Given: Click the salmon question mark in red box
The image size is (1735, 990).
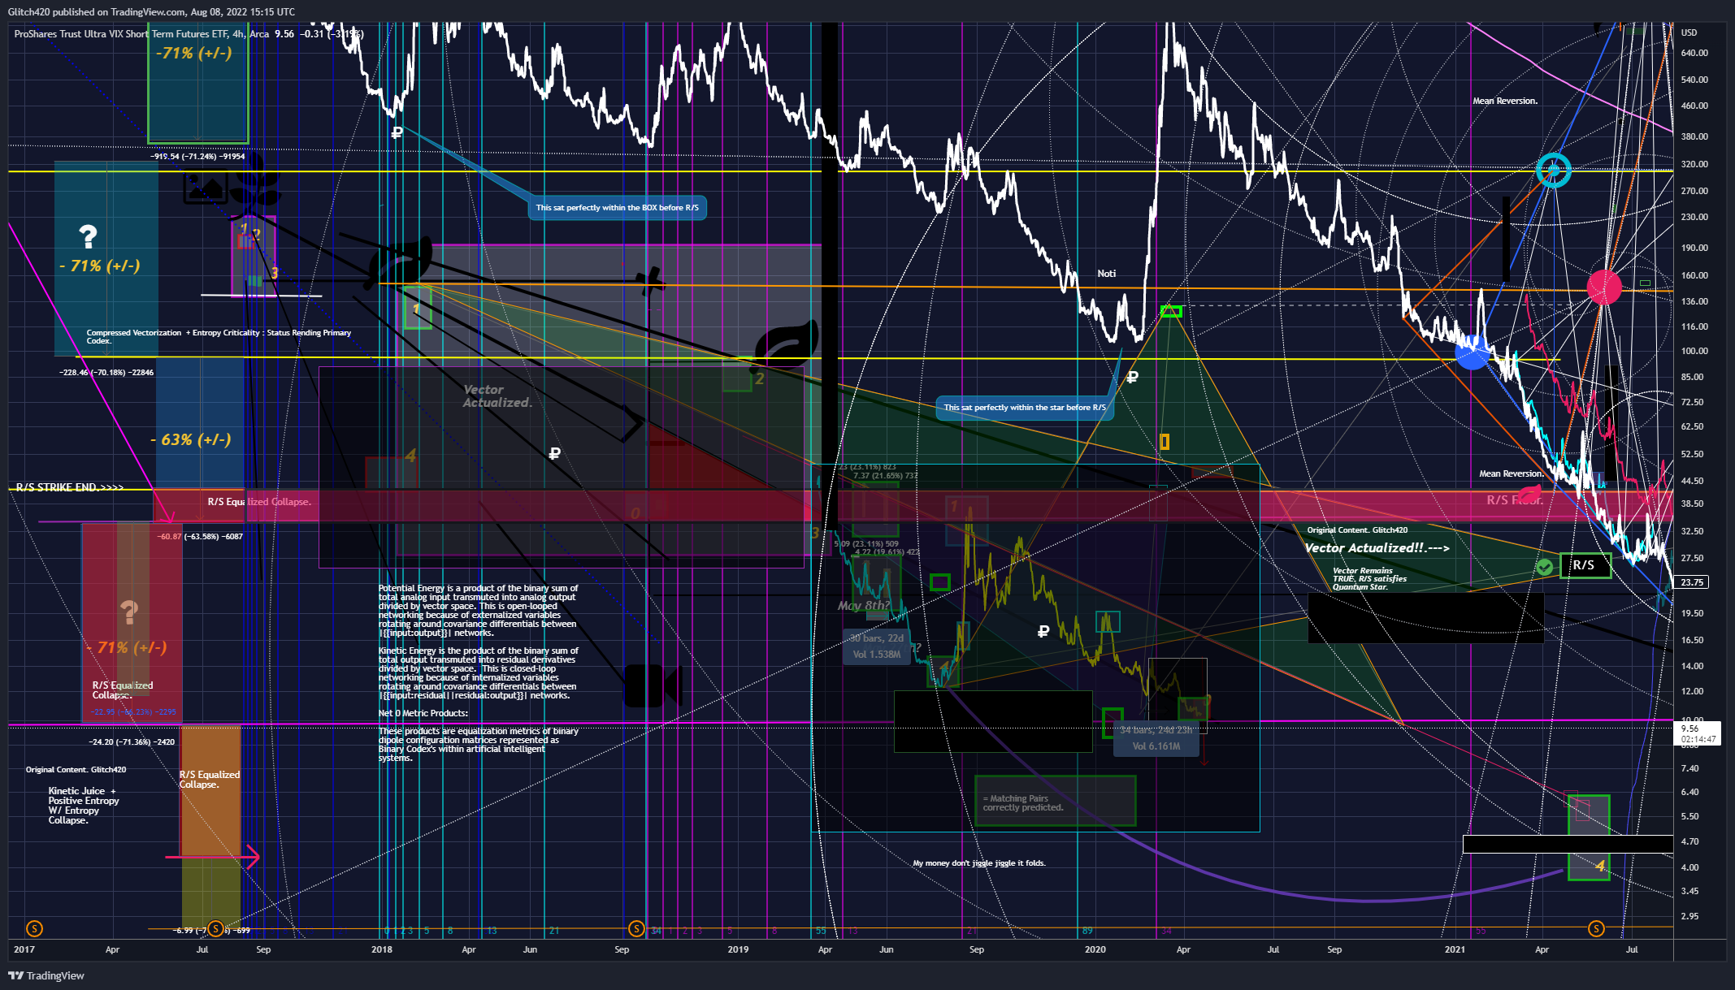Looking at the screenshot, I should tap(128, 612).
